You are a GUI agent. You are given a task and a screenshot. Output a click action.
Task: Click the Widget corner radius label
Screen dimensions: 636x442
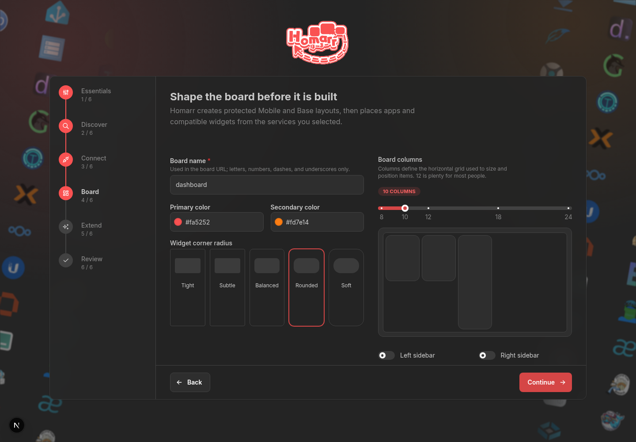tap(201, 243)
